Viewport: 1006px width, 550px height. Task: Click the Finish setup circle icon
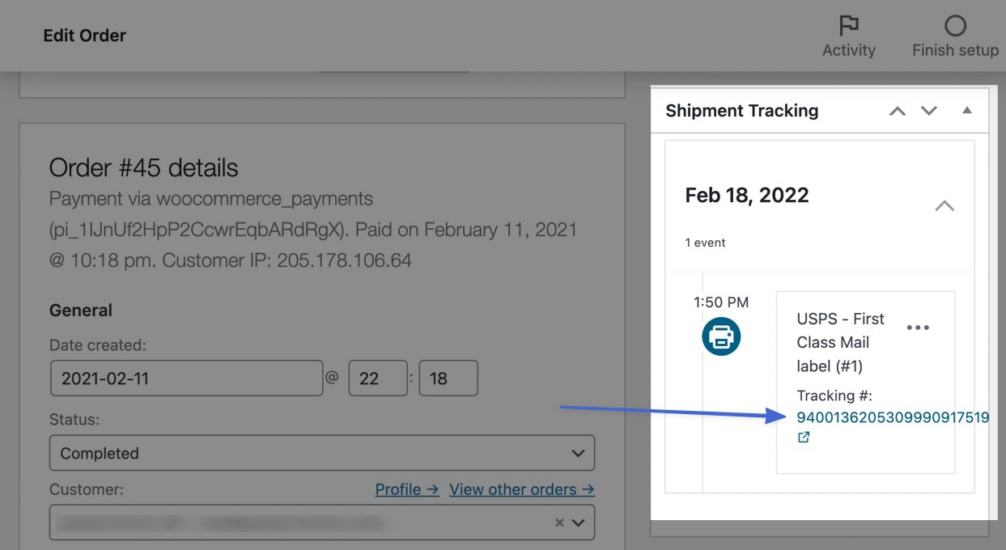click(954, 25)
